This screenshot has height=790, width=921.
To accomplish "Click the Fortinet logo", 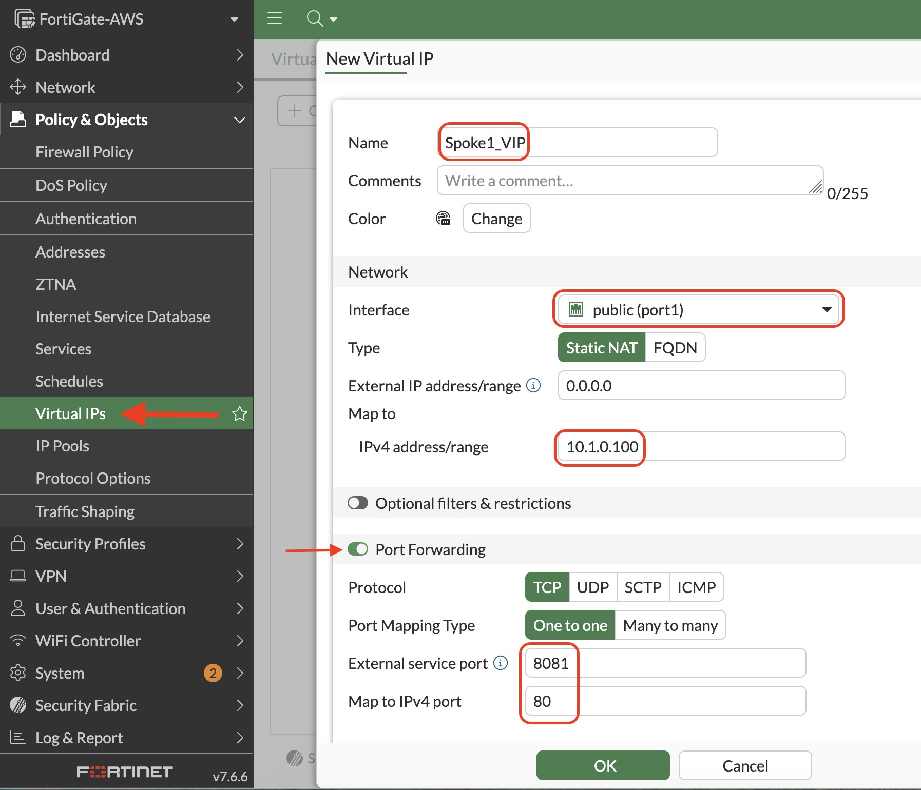I will pos(125,772).
